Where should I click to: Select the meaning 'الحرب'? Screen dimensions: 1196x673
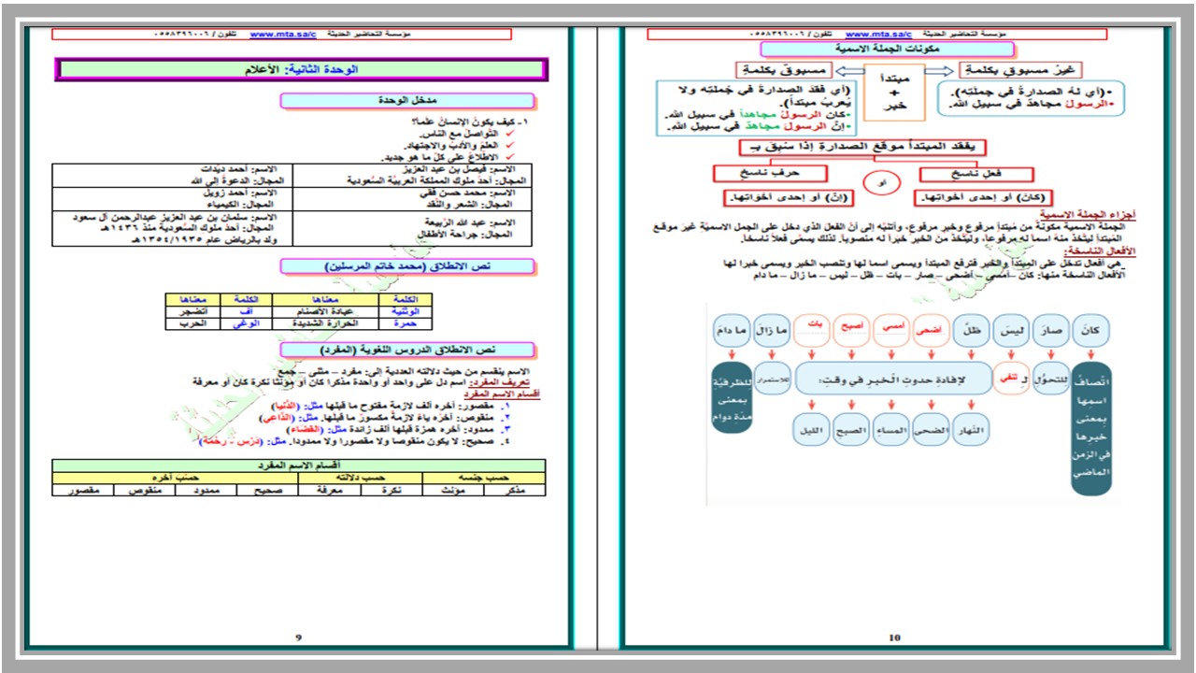194,322
